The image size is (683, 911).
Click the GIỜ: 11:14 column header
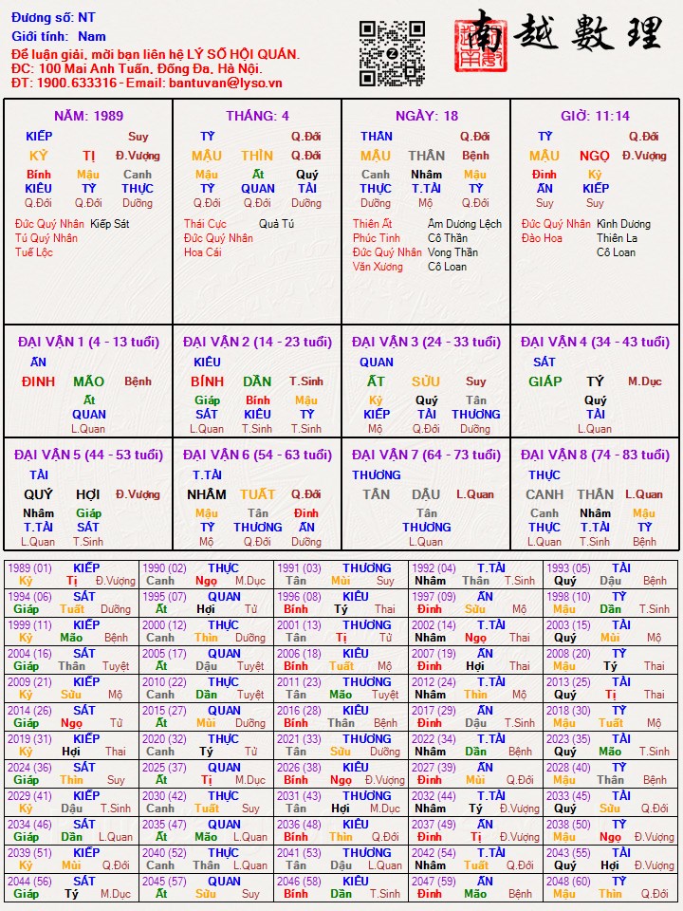click(595, 116)
